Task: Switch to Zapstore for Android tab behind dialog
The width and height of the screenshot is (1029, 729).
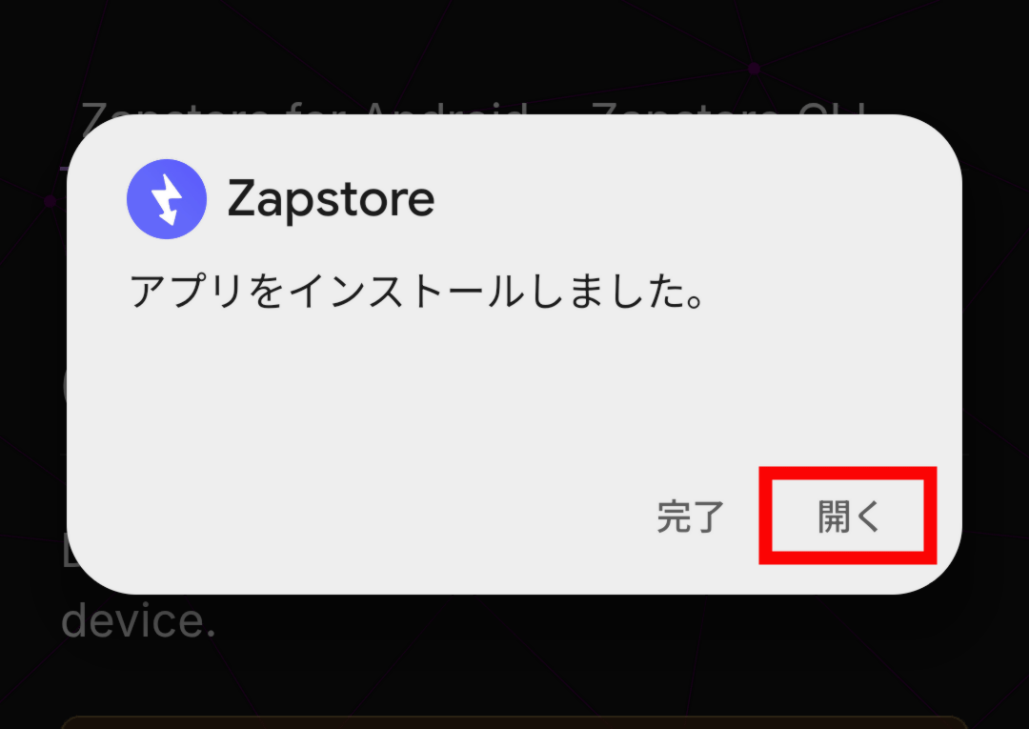Action: pyautogui.click(x=305, y=109)
